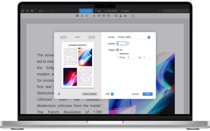210x131 pixels.
Task: Click the 'to' page number field
Action: [x=148, y=57]
